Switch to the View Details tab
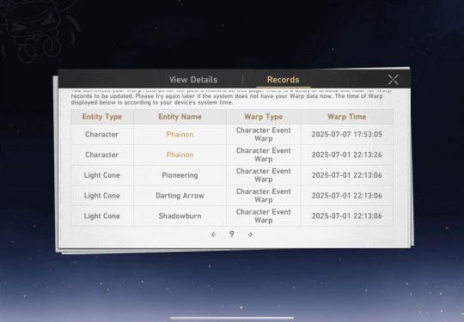Screen dimensions: 464x322 (x=193, y=80)
